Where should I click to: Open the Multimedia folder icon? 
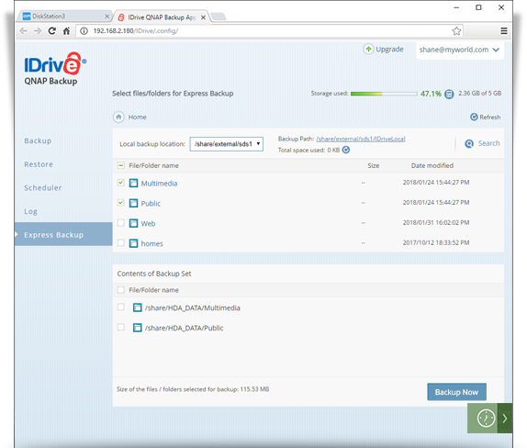coord(133,184)
